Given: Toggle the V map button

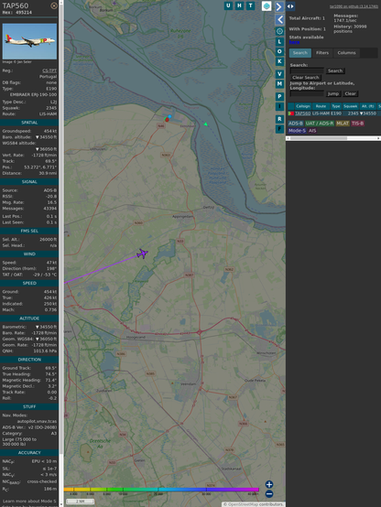Looking at the screenshot, I should pos(279,74).
